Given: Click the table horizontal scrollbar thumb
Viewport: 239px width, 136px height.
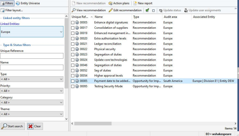Looking at the screenshot, I should (93, 124).
